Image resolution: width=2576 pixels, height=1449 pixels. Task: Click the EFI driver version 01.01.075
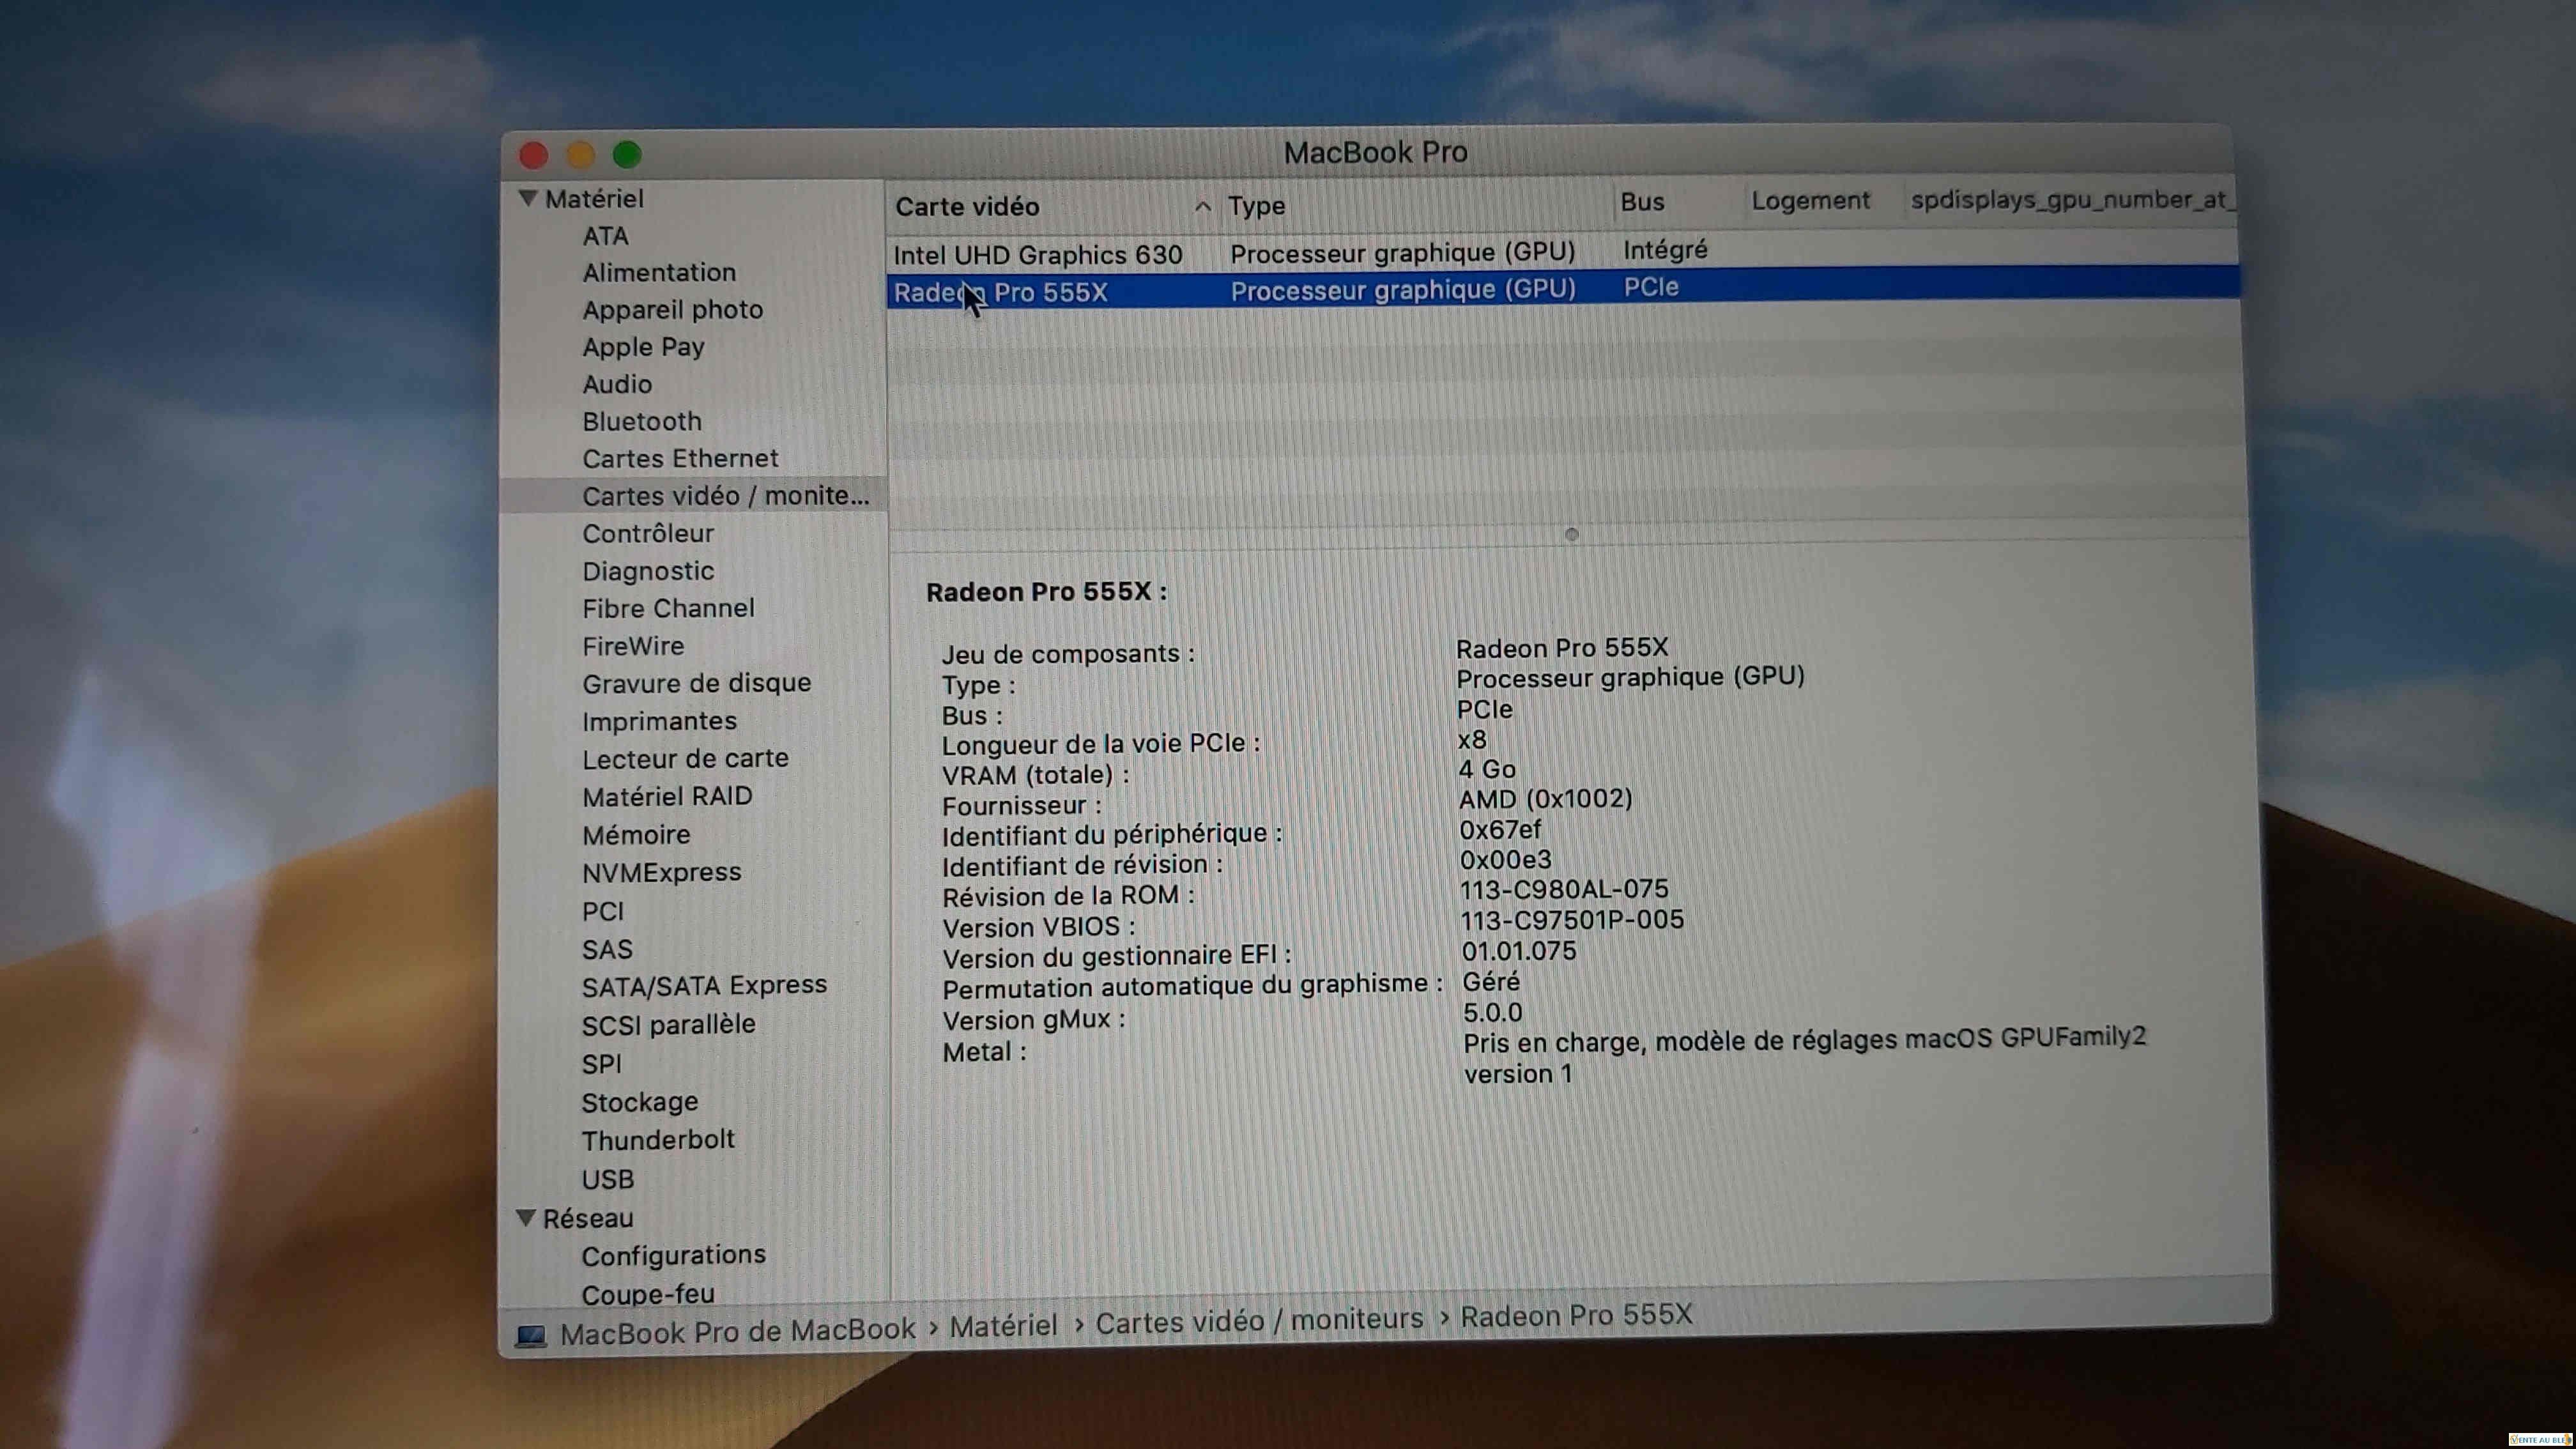1519,950
